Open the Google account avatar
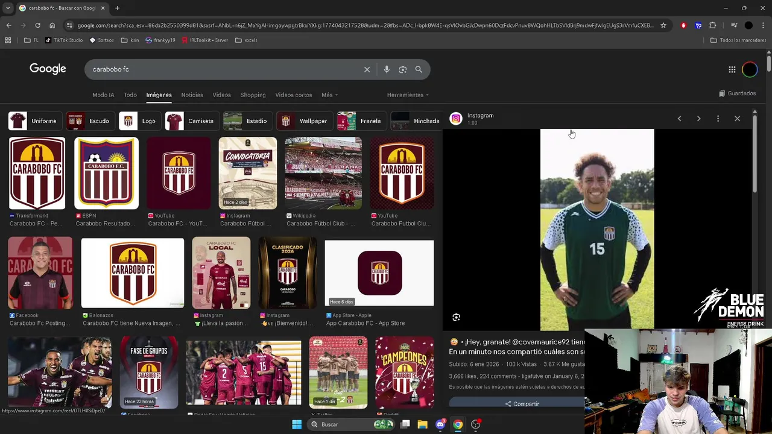This screenshot has width=772, height=434. [750, 69]
